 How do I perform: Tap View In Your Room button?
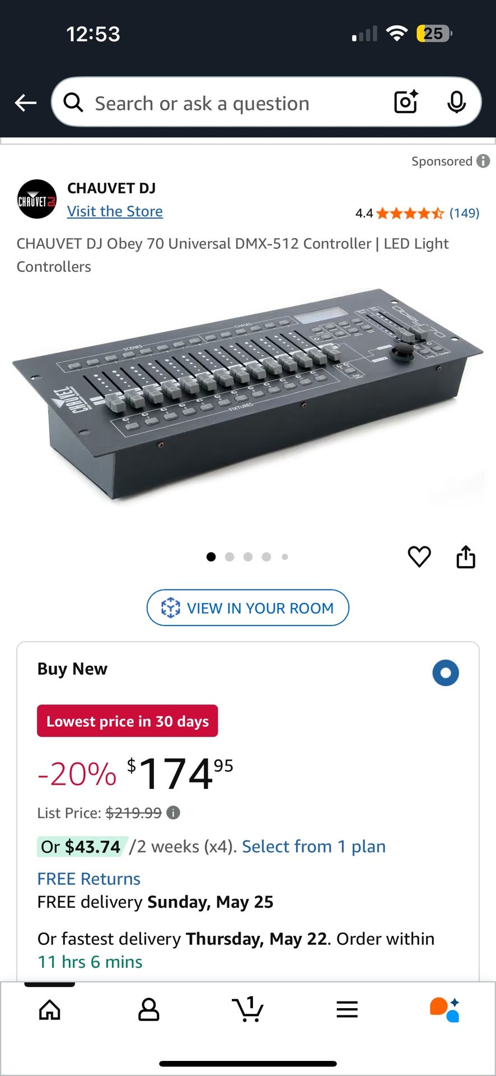pyautogui.click(x=248, y=607)
